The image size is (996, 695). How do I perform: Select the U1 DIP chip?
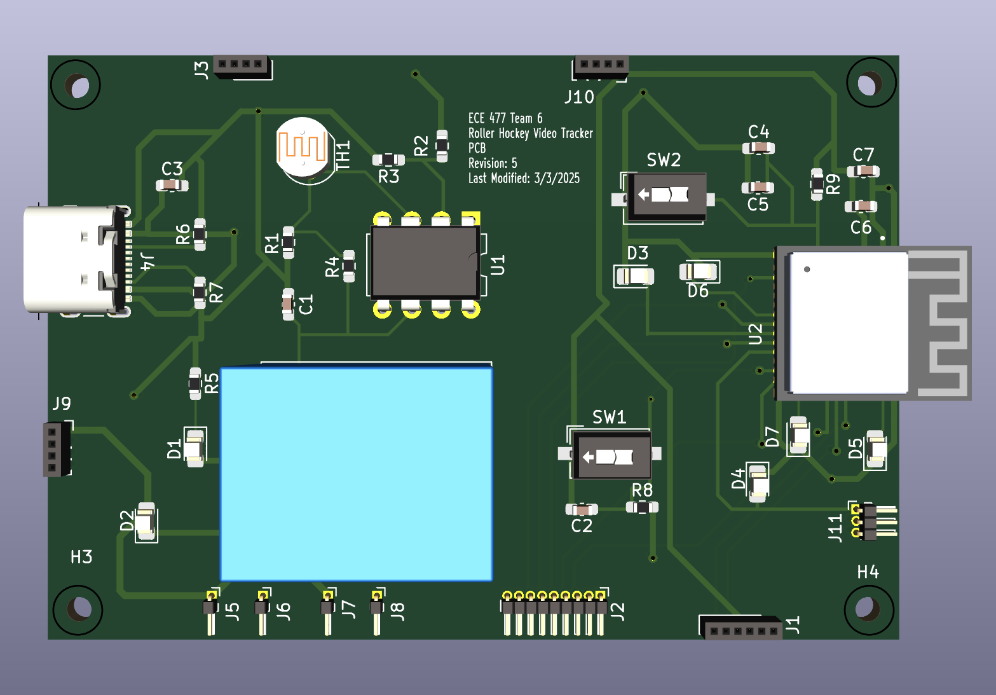[x=425, y=262]
